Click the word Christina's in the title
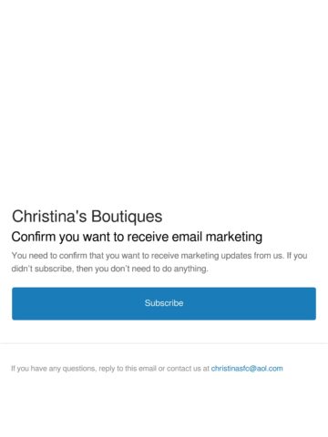The image size is (328, 437). coord(49,217)
